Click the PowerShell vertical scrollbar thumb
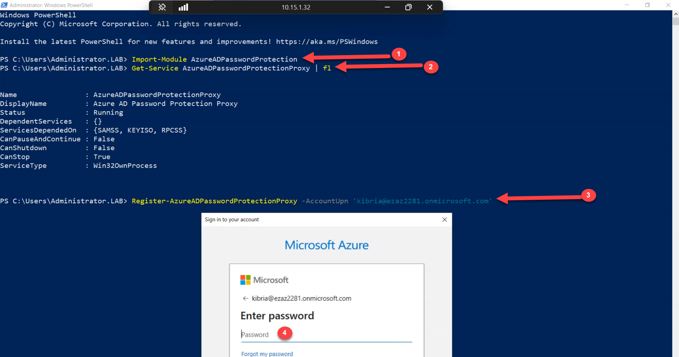 (x=675, y=21)
